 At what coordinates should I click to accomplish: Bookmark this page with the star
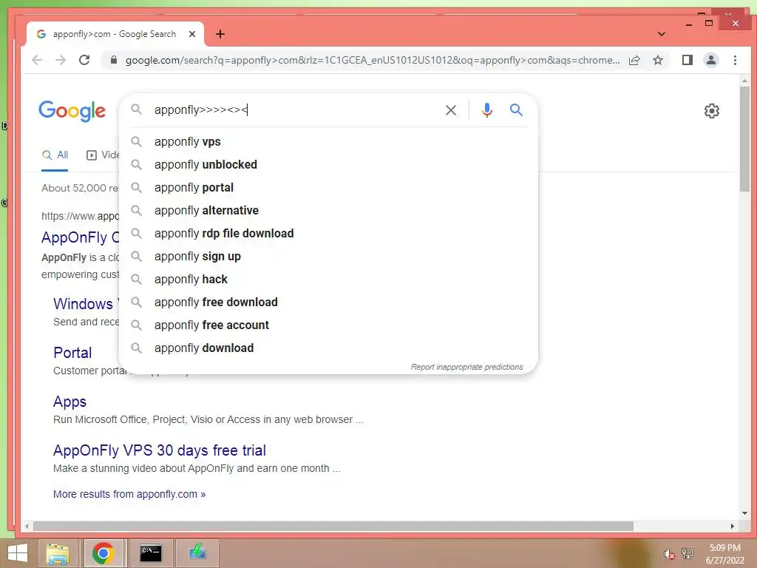[x=657, y=61]
